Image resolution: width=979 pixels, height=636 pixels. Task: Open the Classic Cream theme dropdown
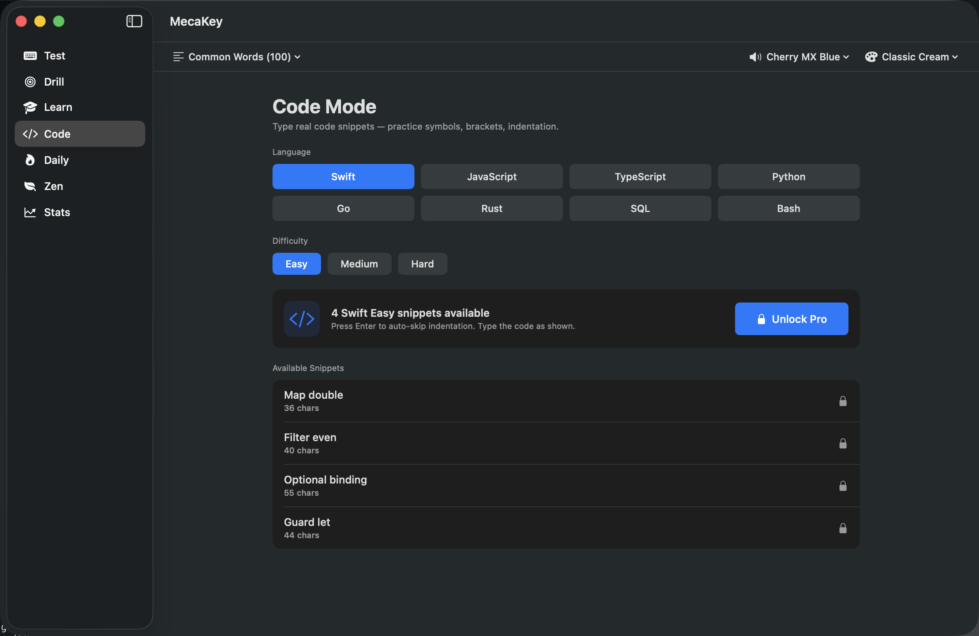(912, 57)
